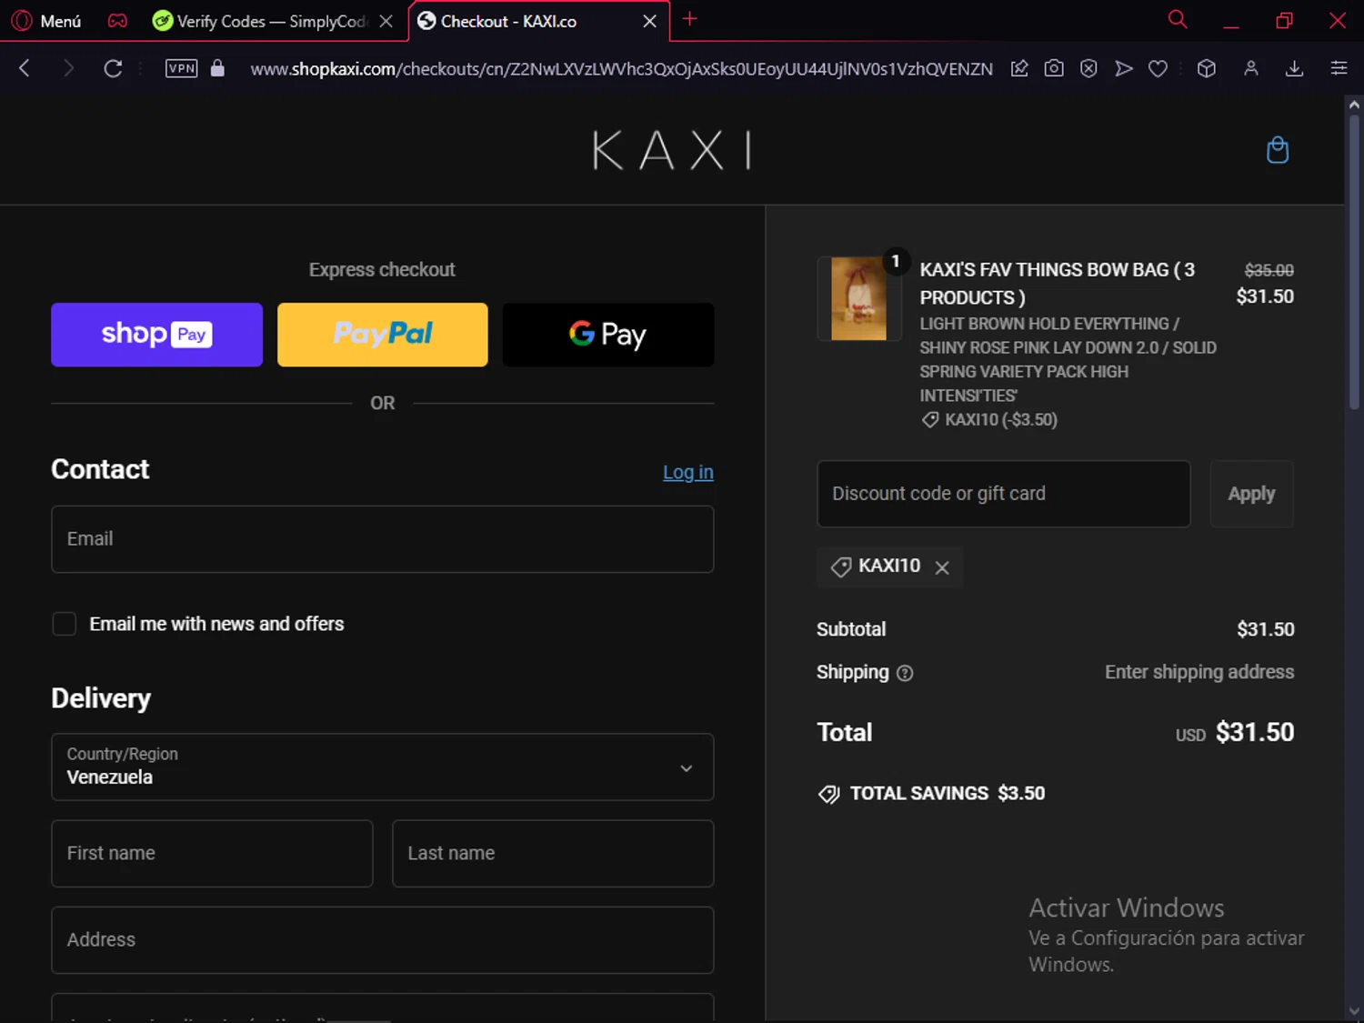Close the Verify Codes tab

(386, 21)
